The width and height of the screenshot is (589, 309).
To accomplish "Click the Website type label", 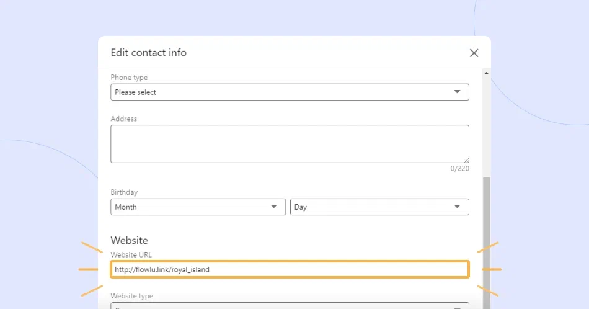I will (131, 296).
